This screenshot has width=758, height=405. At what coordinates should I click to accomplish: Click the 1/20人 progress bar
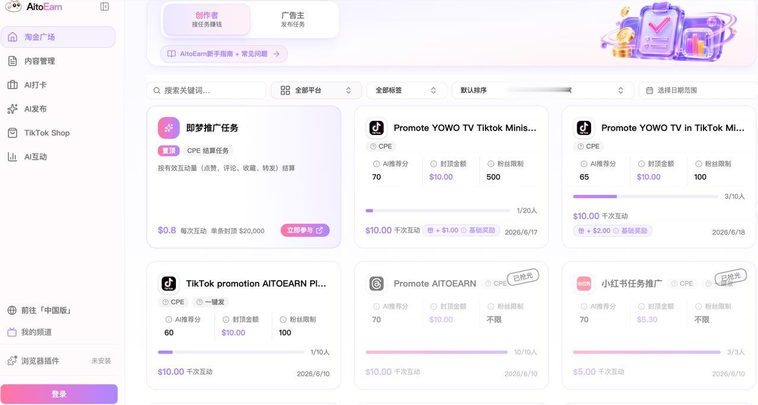[438, 210]
